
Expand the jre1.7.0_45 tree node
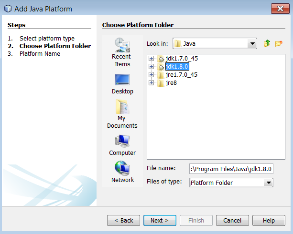(152, 75)
